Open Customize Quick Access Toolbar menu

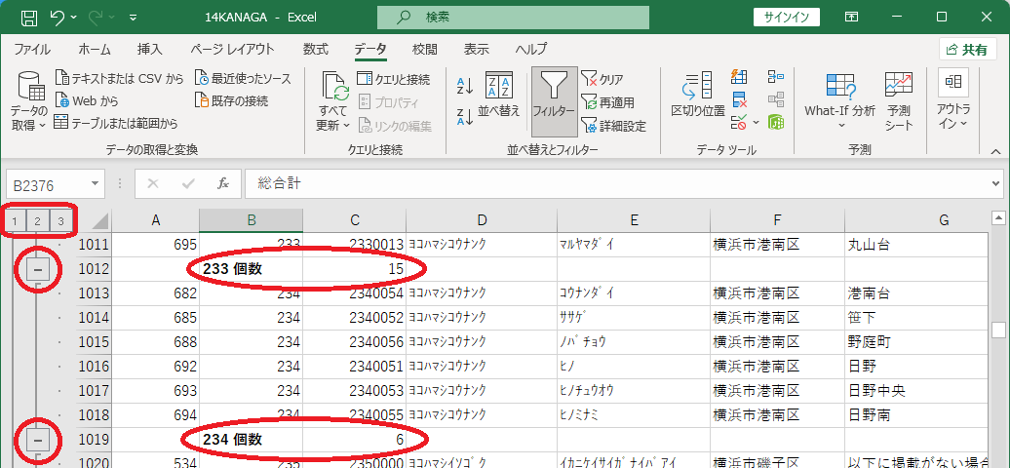click(133, 18)
